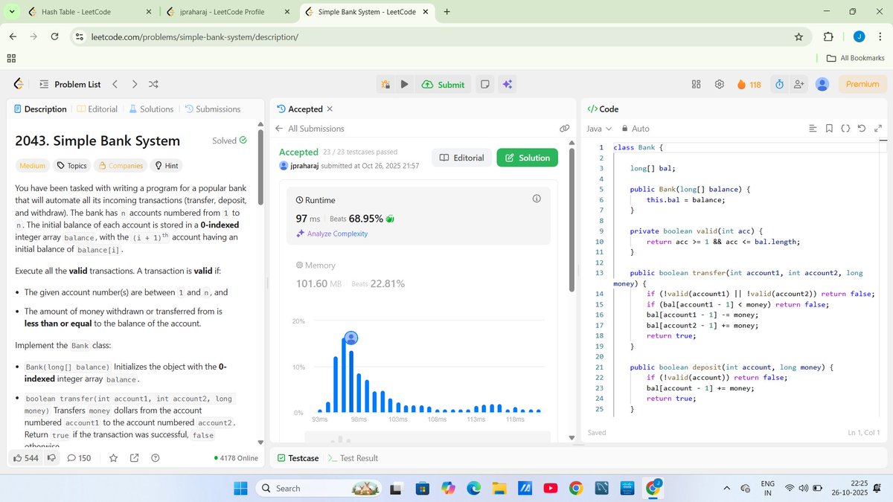This screenshot has width=893, height=502.
Task: Go back to All Submissions
Action: [x=310, y=129]
